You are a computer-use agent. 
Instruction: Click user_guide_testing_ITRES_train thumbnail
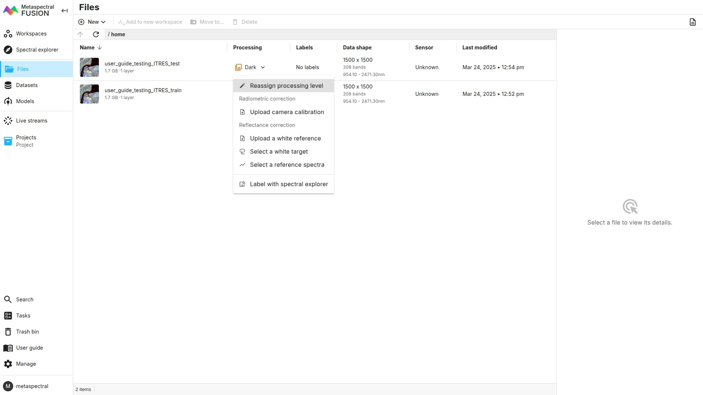pyautogui.click(x=89, y=94)
